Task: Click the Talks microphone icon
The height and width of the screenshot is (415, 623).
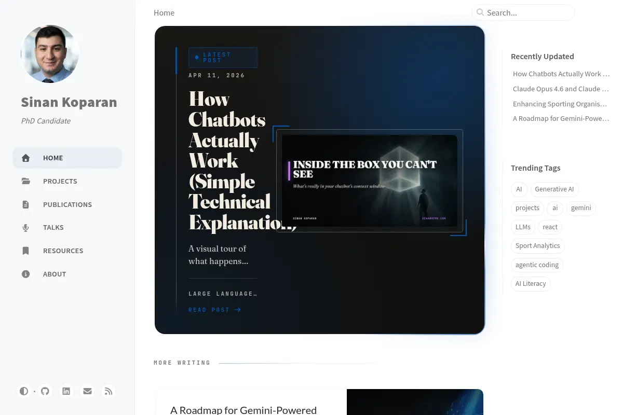Action: pyautogui.click(x=26, y=228)
